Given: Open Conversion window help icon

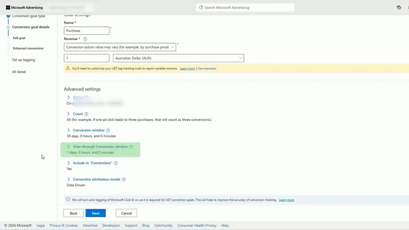Looking at the screenshot, I should [108, 131].
